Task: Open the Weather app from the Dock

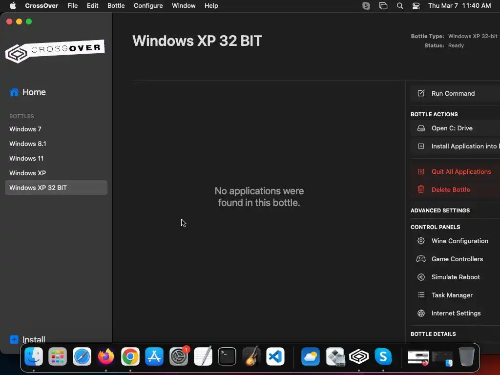Action: tap(310, 356)
